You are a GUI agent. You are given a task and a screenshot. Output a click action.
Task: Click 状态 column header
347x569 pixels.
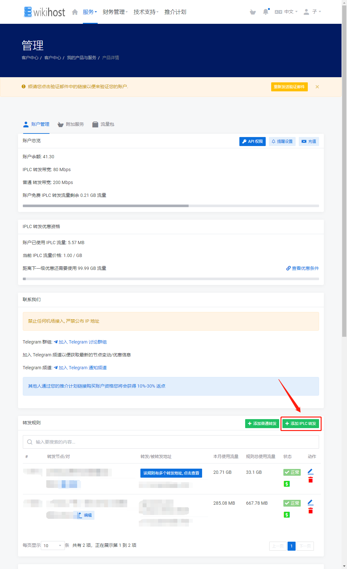tap(288, 456)
